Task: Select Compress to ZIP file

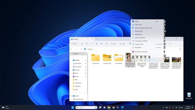Action: 147,41
